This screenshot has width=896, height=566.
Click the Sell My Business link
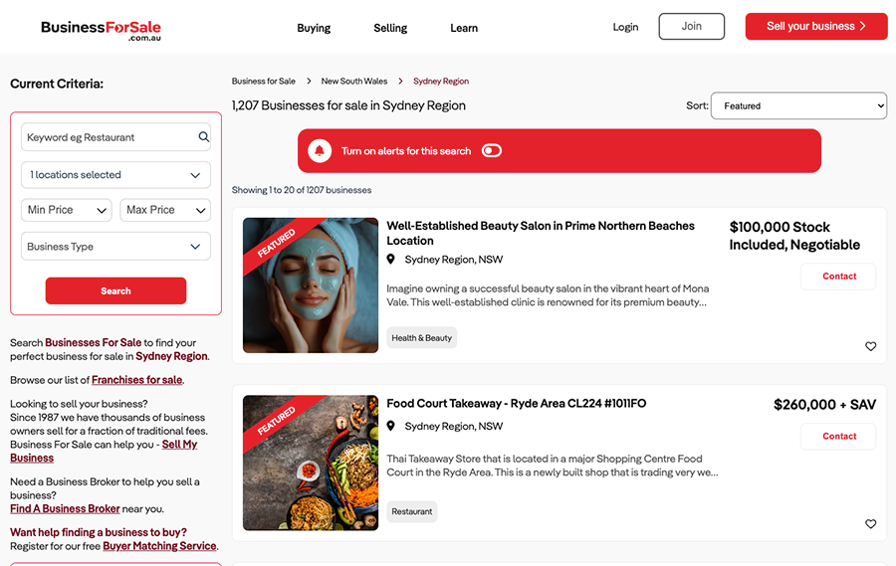click(104, 452)
